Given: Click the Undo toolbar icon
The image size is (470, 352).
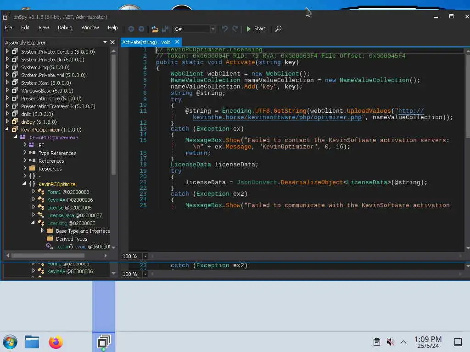Looking at the screenshot, I should (224, 29).
